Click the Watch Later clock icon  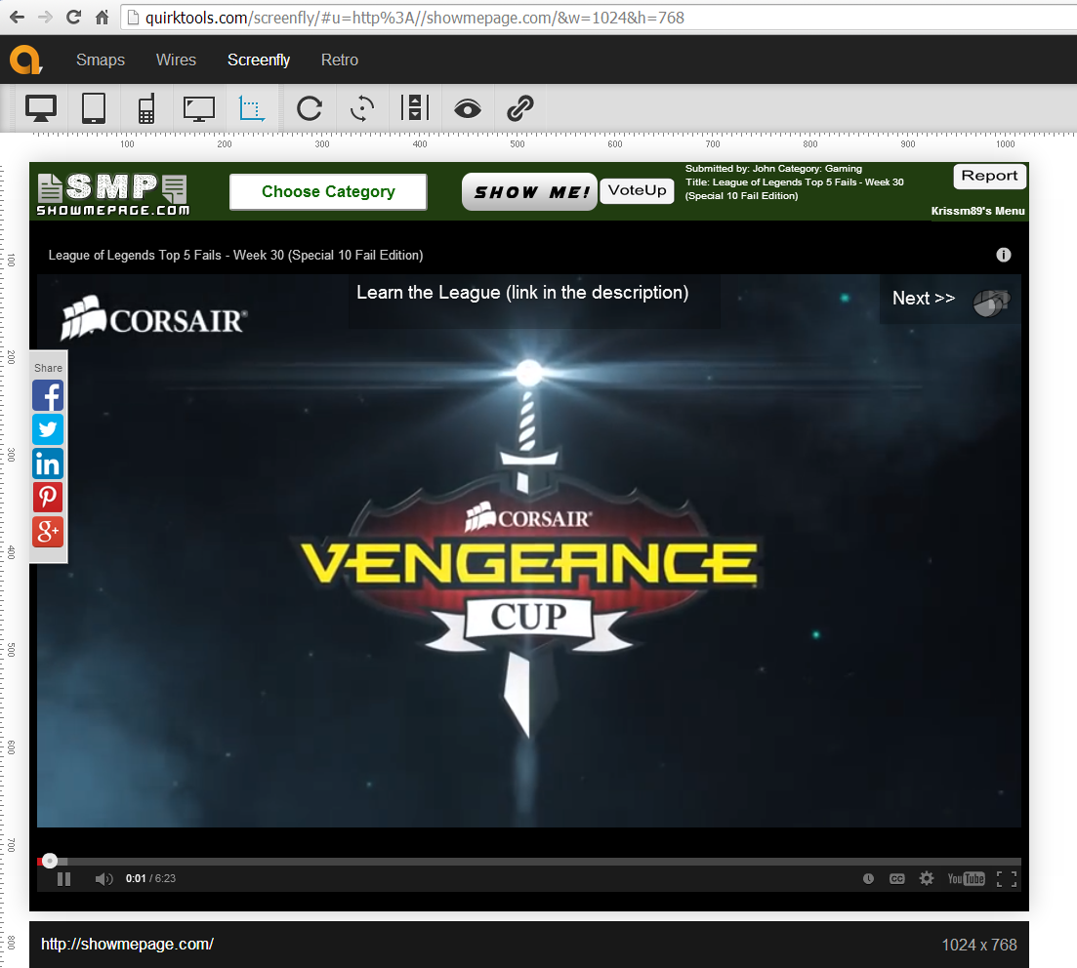(x=868, y=879)
